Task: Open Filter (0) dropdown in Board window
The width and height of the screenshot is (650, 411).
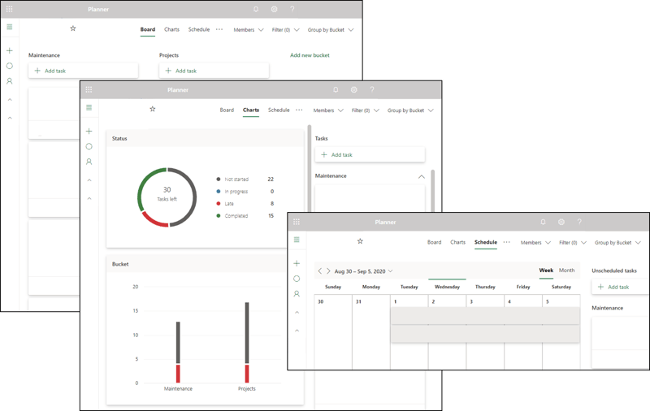Action: [286, 30]
